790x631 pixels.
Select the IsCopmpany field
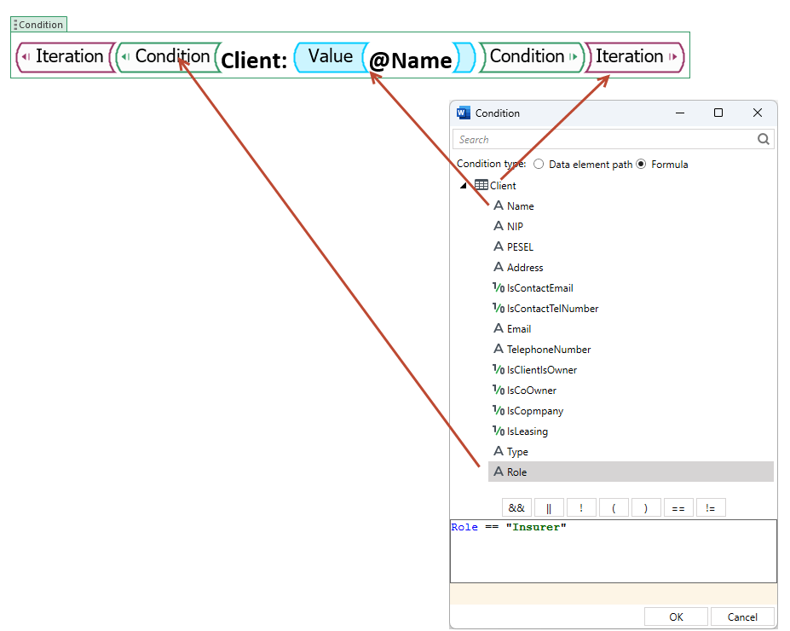click(x=535, y=411)
